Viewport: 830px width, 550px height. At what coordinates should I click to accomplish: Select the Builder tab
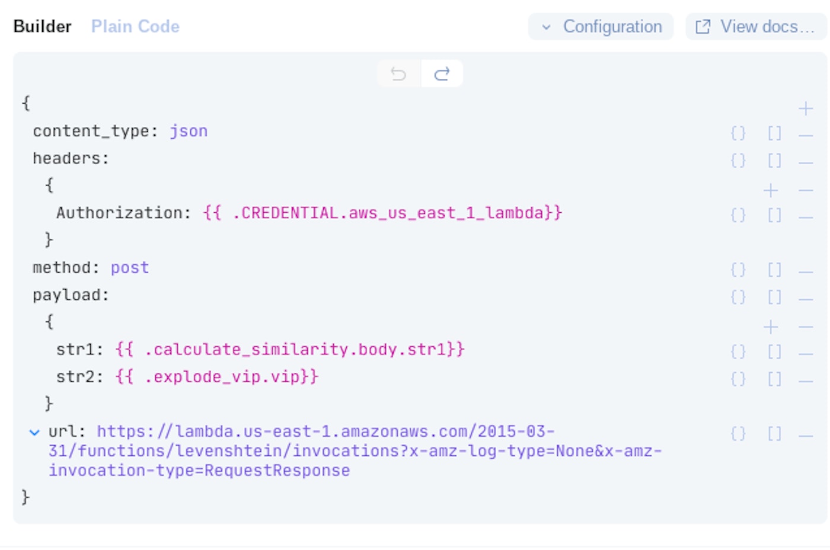42,27
